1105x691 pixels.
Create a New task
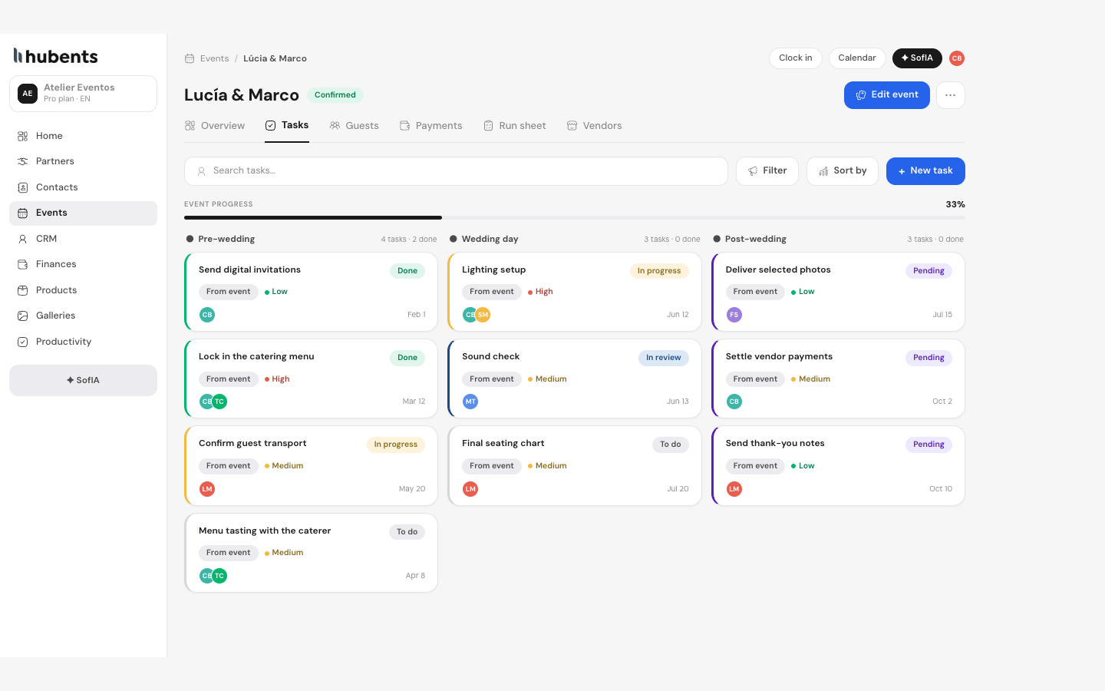pyautogui.click(x=925, y=171)
